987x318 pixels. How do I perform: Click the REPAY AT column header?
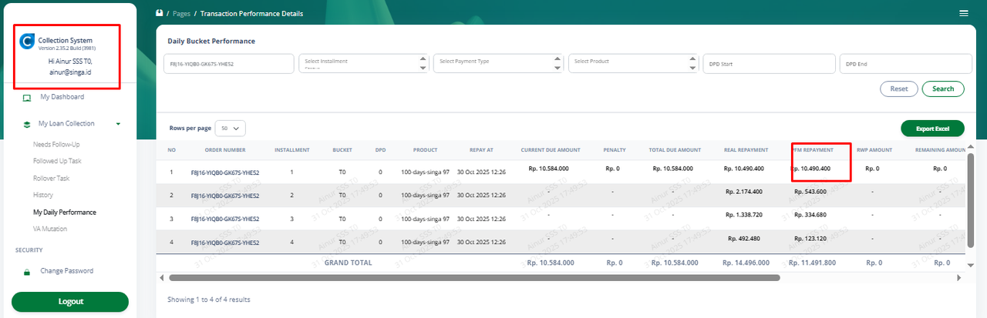(x=482, y=150)
